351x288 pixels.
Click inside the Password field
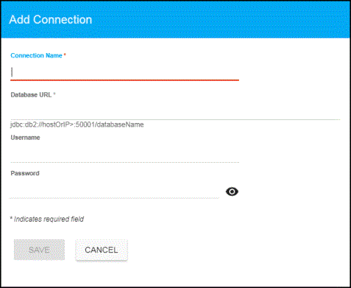(114, 190)
